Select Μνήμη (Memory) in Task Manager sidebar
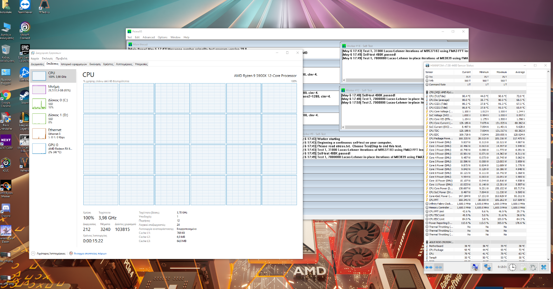 point(54,89)
